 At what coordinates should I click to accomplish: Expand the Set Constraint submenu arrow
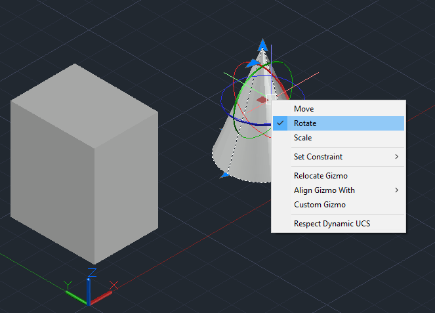pyautogui.click(x=397, y=156)
